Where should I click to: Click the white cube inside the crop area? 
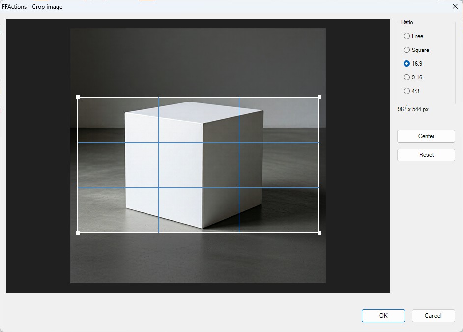pos(194,165)
